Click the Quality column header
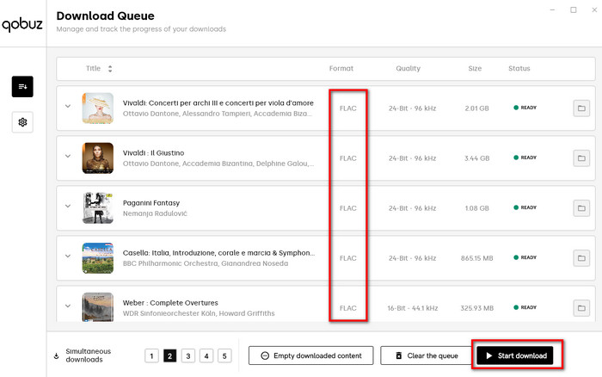602x377 pixels. [x=408, y=68]
